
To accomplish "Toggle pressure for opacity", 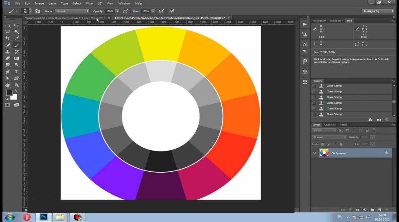I will [x=125, y=11].
